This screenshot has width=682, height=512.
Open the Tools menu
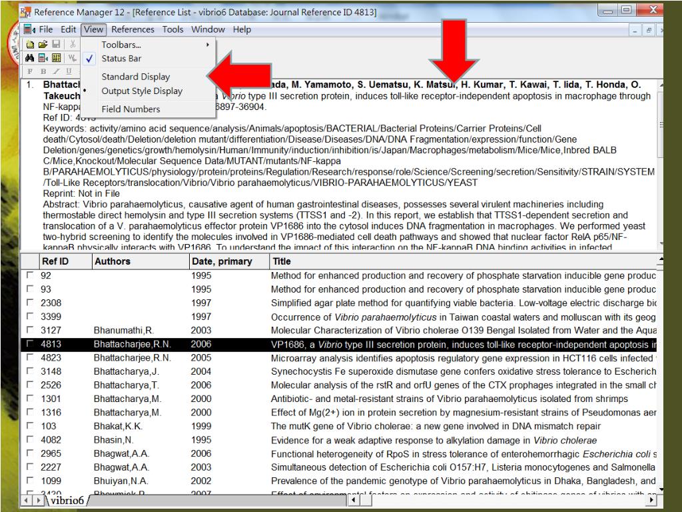[172, 29]
